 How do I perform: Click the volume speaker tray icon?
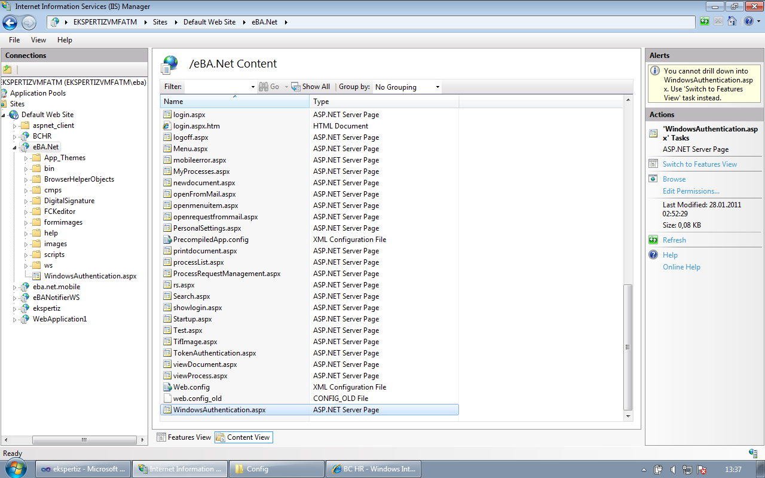point(673,470)
